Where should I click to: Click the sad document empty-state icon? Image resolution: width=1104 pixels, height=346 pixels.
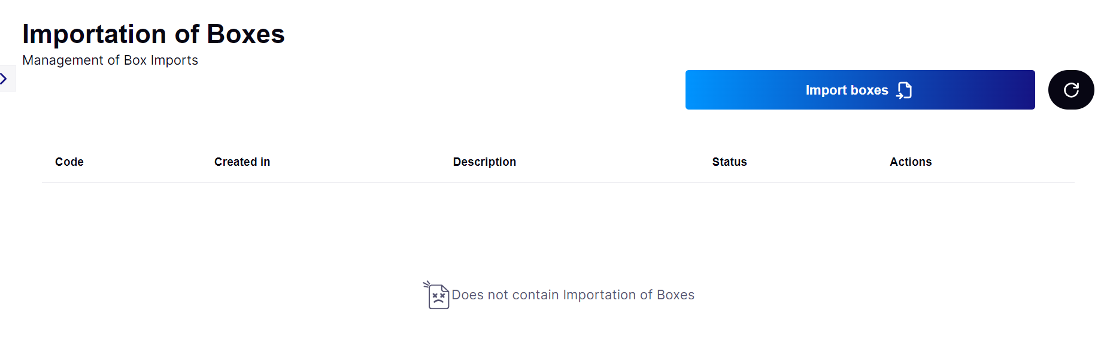[x=436, y=295]
